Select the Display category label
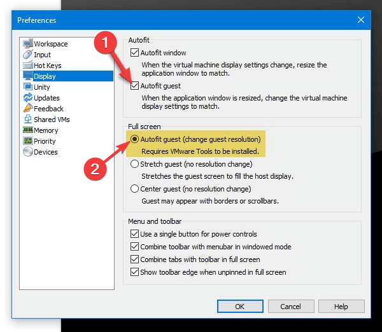Screen dimensions: 382x332 coord(45,76)
